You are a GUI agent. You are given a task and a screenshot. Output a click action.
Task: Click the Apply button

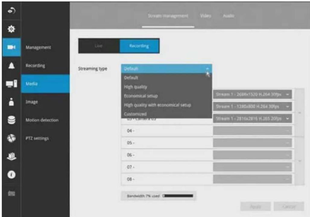(x=255, y=207)
